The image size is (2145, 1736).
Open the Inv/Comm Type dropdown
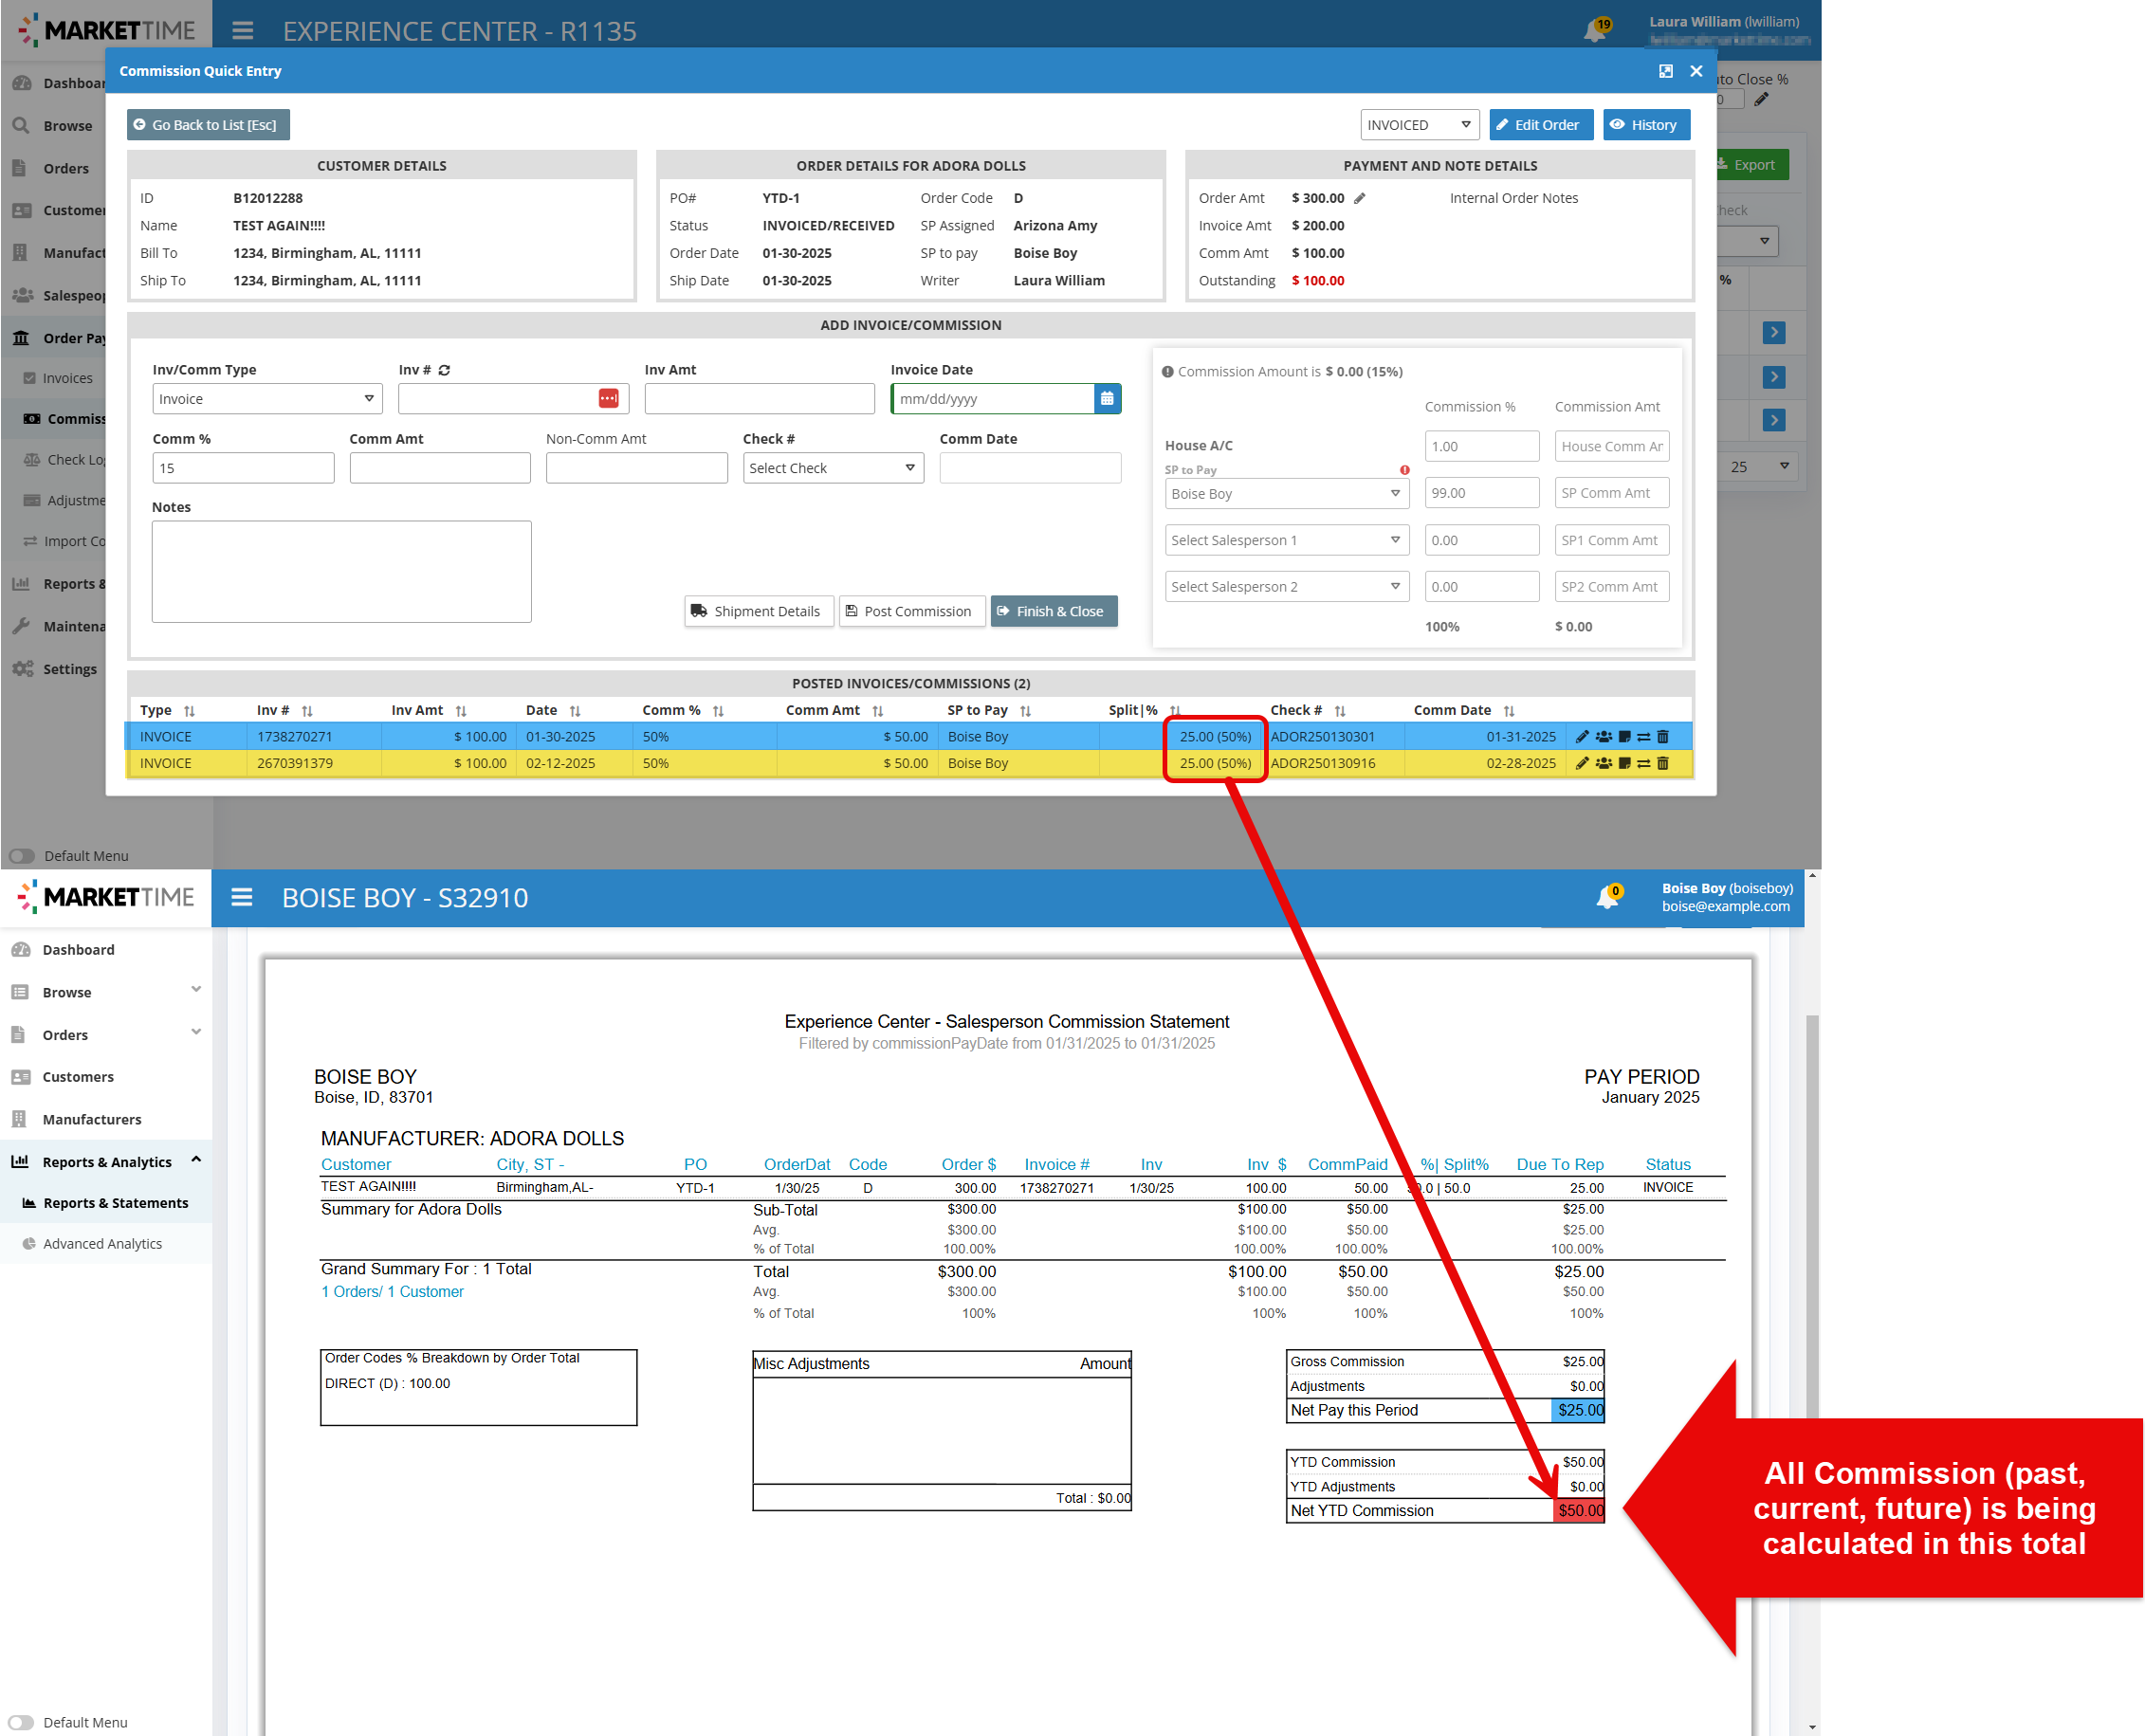[267, 399]
